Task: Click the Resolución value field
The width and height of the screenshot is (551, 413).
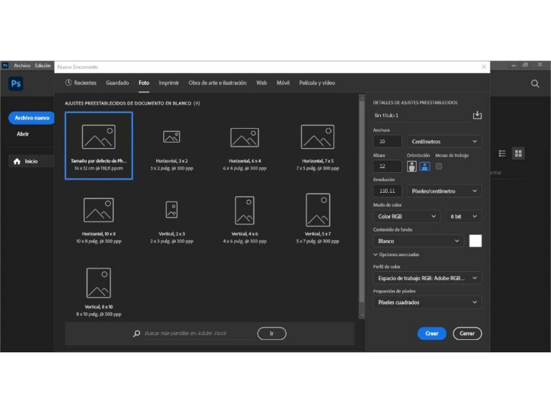Action: click(x=387, y=191)
